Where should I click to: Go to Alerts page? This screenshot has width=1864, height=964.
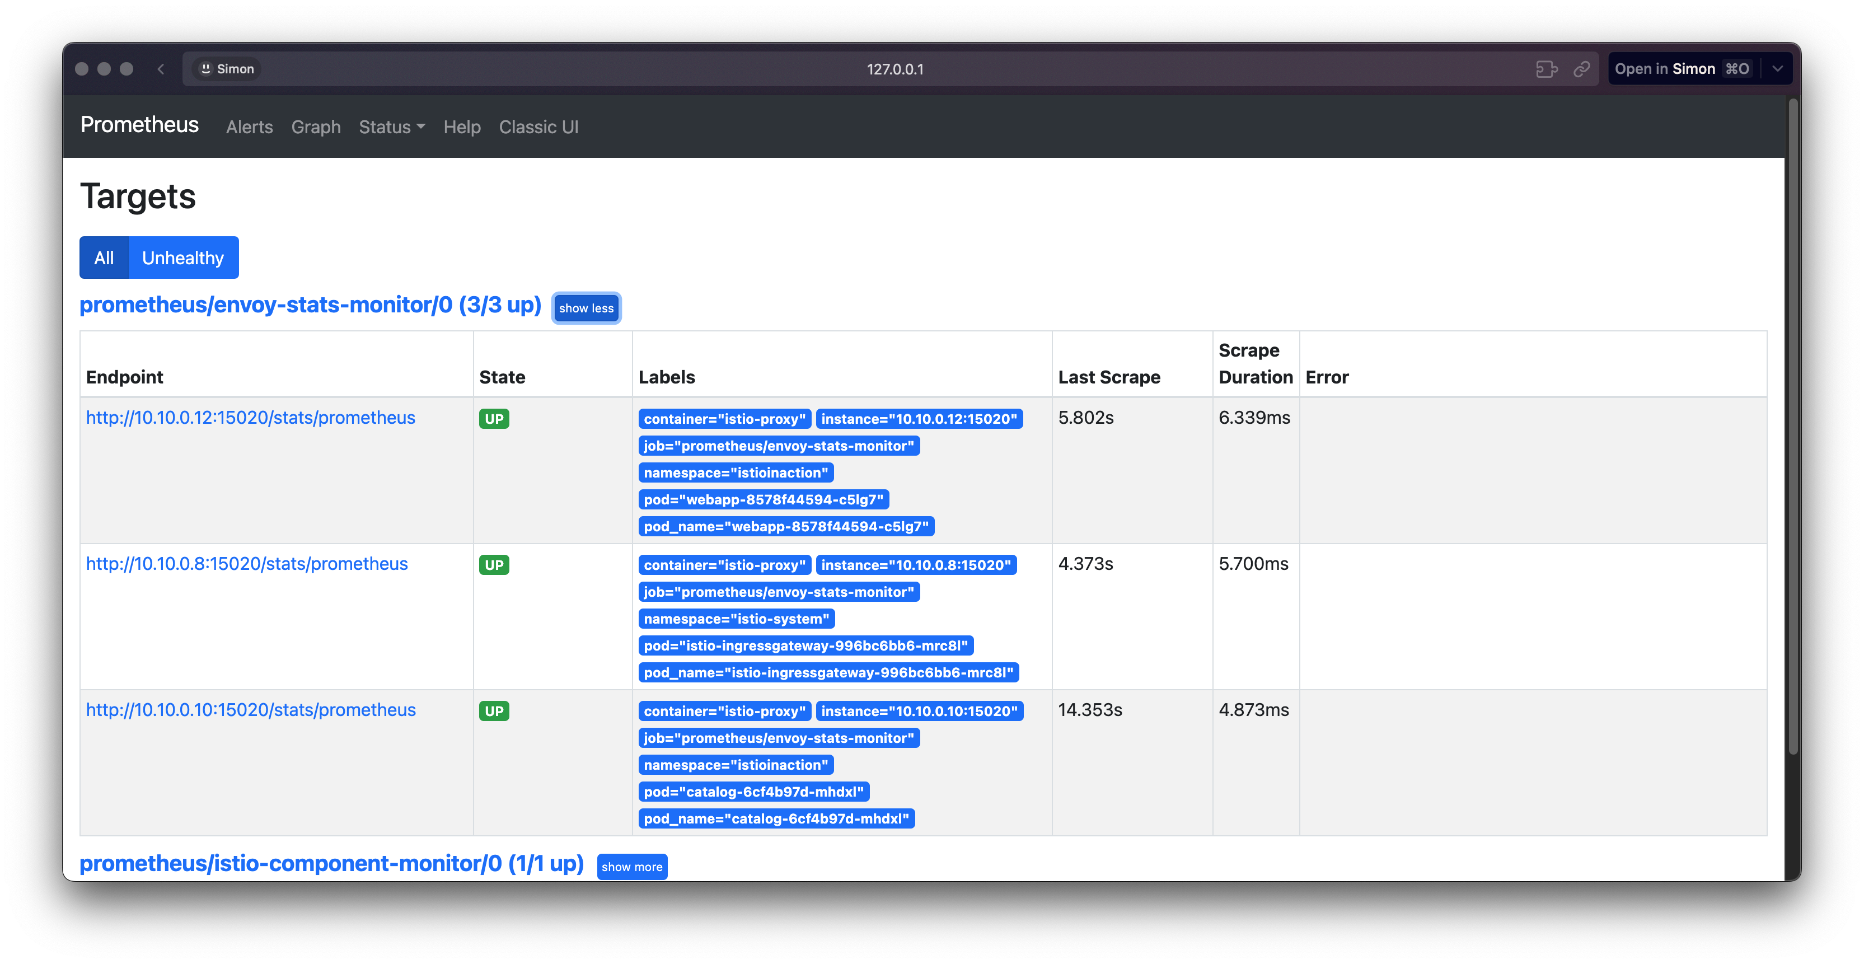click(249, 127)
